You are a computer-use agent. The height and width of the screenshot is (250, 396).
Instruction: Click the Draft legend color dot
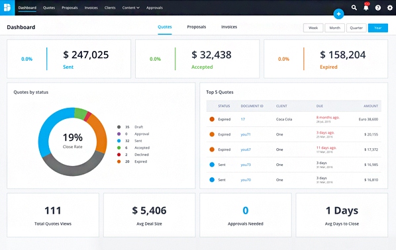pyautogui.click(x=119, y=127)
